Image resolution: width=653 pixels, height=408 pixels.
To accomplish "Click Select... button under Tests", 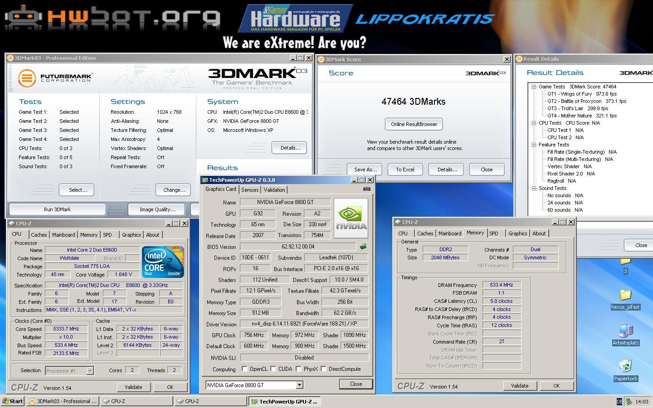I will [x=78, y=190].
